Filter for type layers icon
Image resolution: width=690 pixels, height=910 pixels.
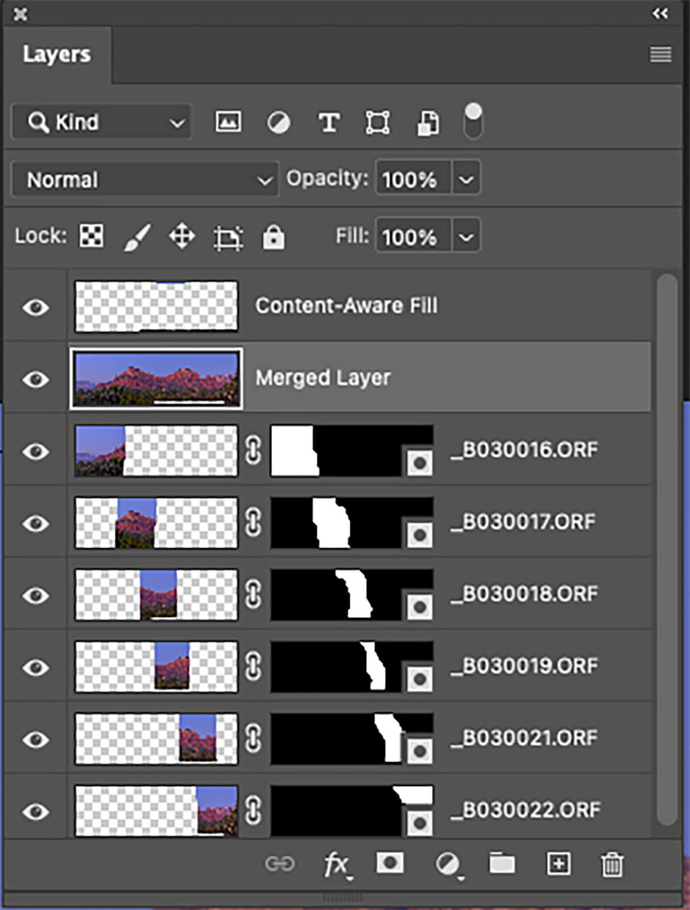pyautogui.click(x=329, y=122)
